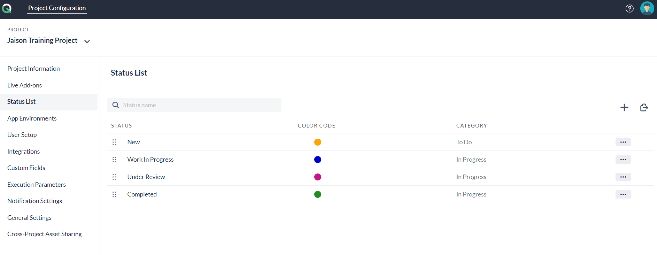Image resolution: width=657 pixels, height=255 pixels.
Task: Open Execution Parameters
Action: point(37,185)
